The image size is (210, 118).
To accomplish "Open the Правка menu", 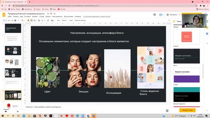I will 16,16.
